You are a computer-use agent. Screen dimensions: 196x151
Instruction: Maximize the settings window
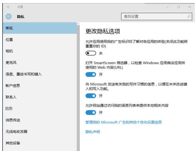178,7
